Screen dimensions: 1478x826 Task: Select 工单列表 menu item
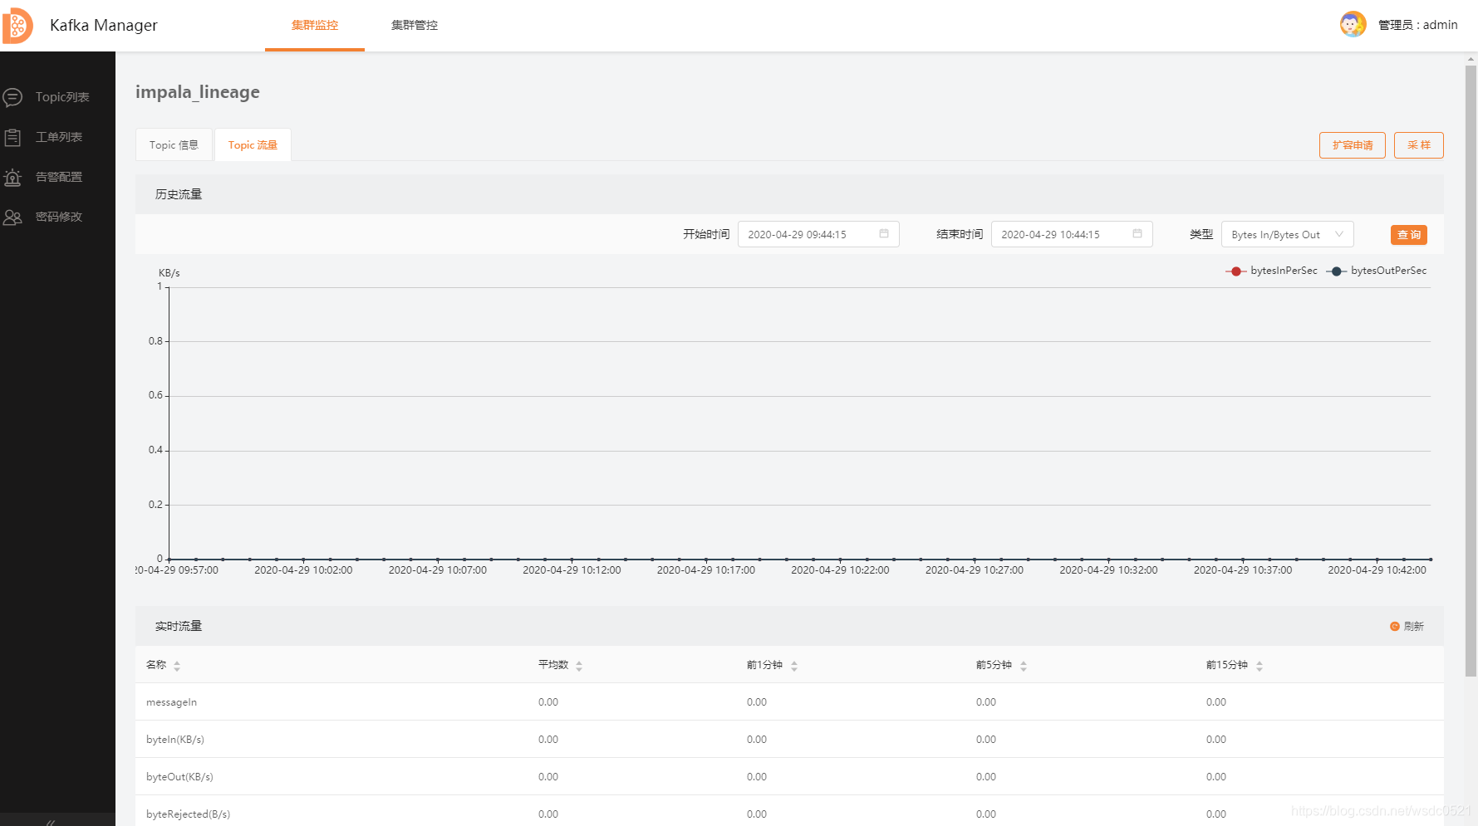(57, 137)
